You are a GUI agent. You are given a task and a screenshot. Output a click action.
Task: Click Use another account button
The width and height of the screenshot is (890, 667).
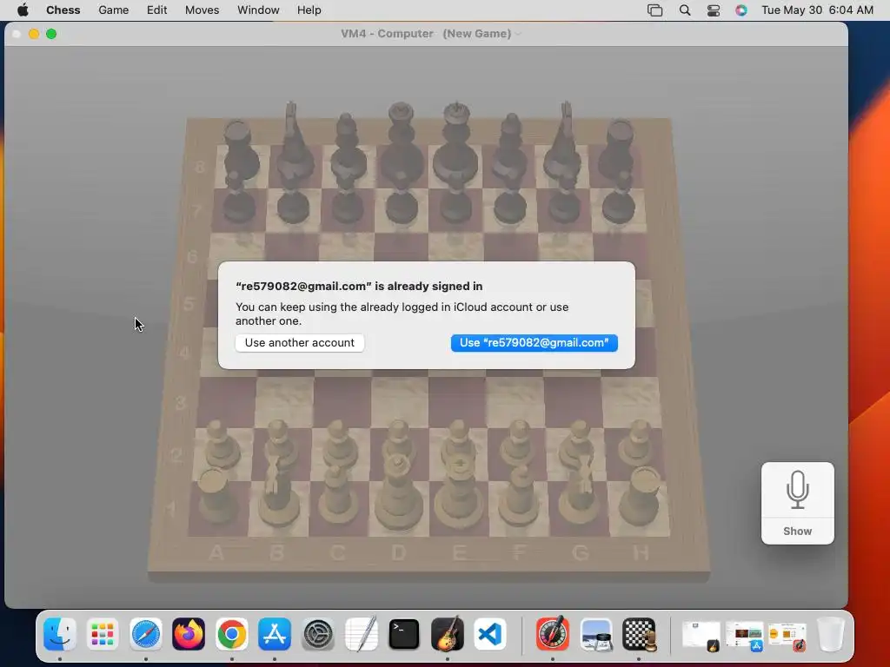click(300, 342)
